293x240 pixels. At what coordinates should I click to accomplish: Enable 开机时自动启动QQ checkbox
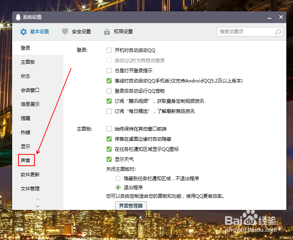[x=109, y=50]
